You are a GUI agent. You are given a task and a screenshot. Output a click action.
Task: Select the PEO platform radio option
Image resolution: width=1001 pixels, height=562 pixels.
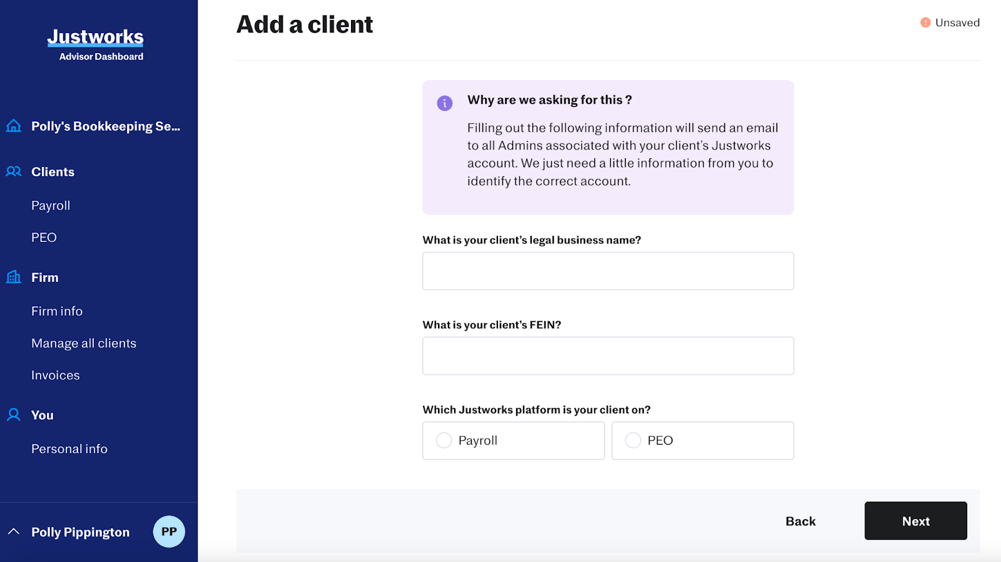[633, 441]
